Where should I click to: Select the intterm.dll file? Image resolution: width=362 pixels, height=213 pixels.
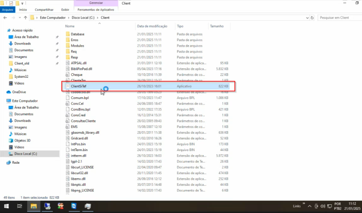78,156
